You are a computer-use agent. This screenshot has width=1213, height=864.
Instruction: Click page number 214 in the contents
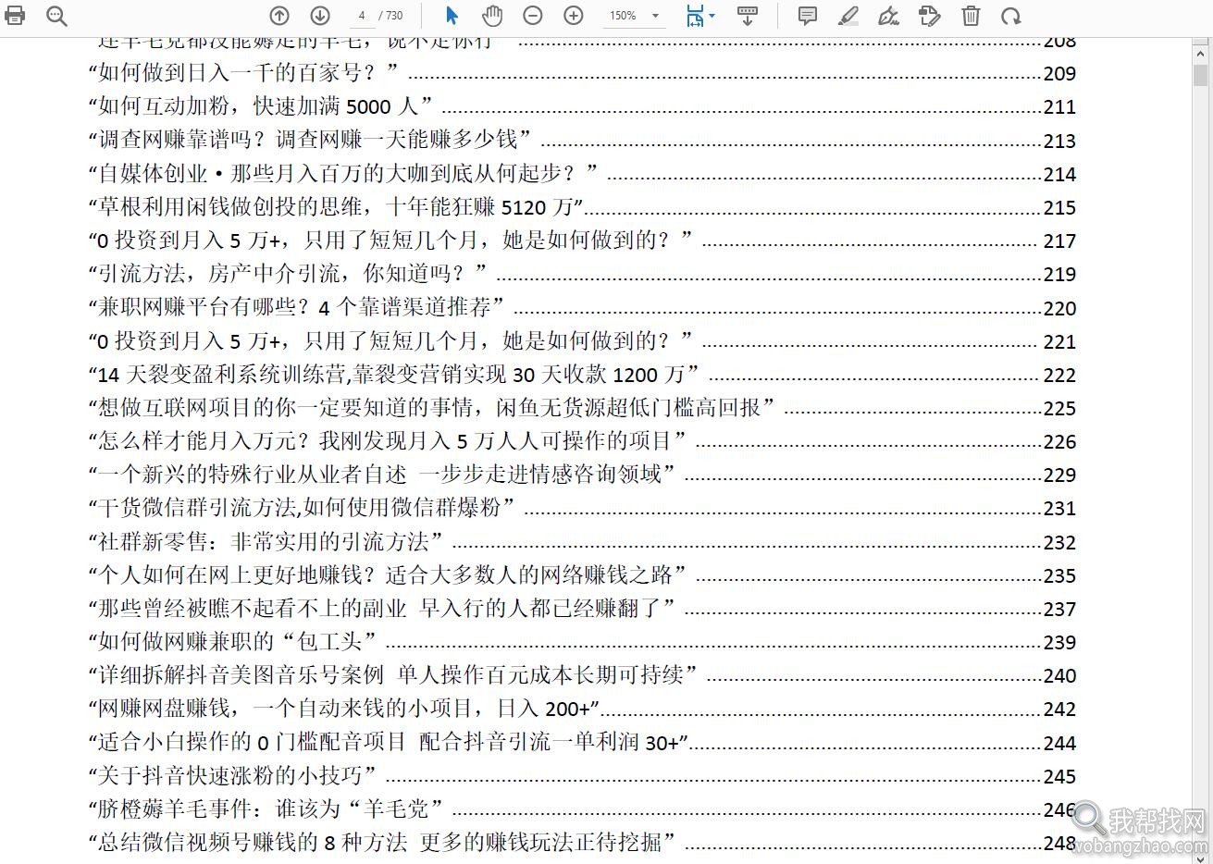click(x=1059, y=174)
